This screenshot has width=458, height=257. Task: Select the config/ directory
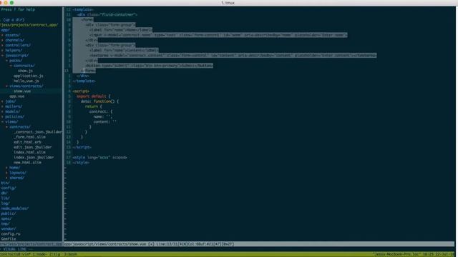(x=8, y=188)
